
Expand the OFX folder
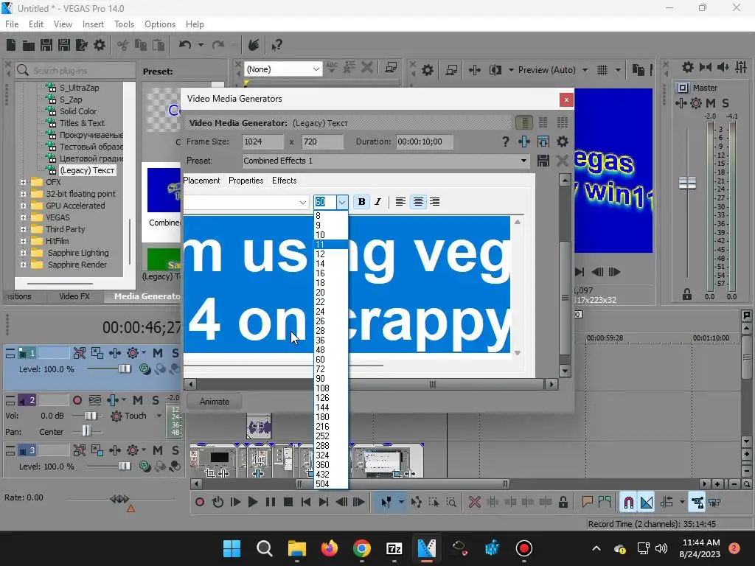[x=23, y=183]
